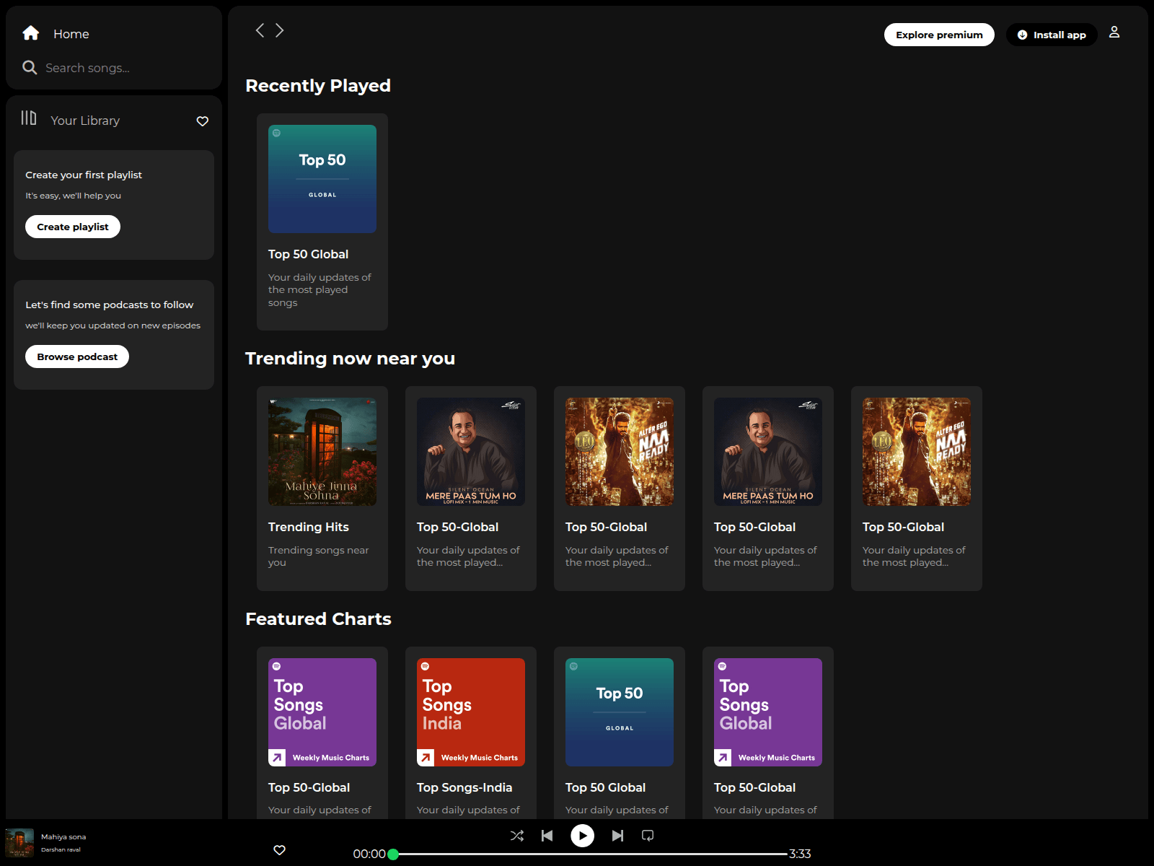1154x866 pixels.
Task: Open the Top 50 Global recently played cover
Action: coord(322,179)
